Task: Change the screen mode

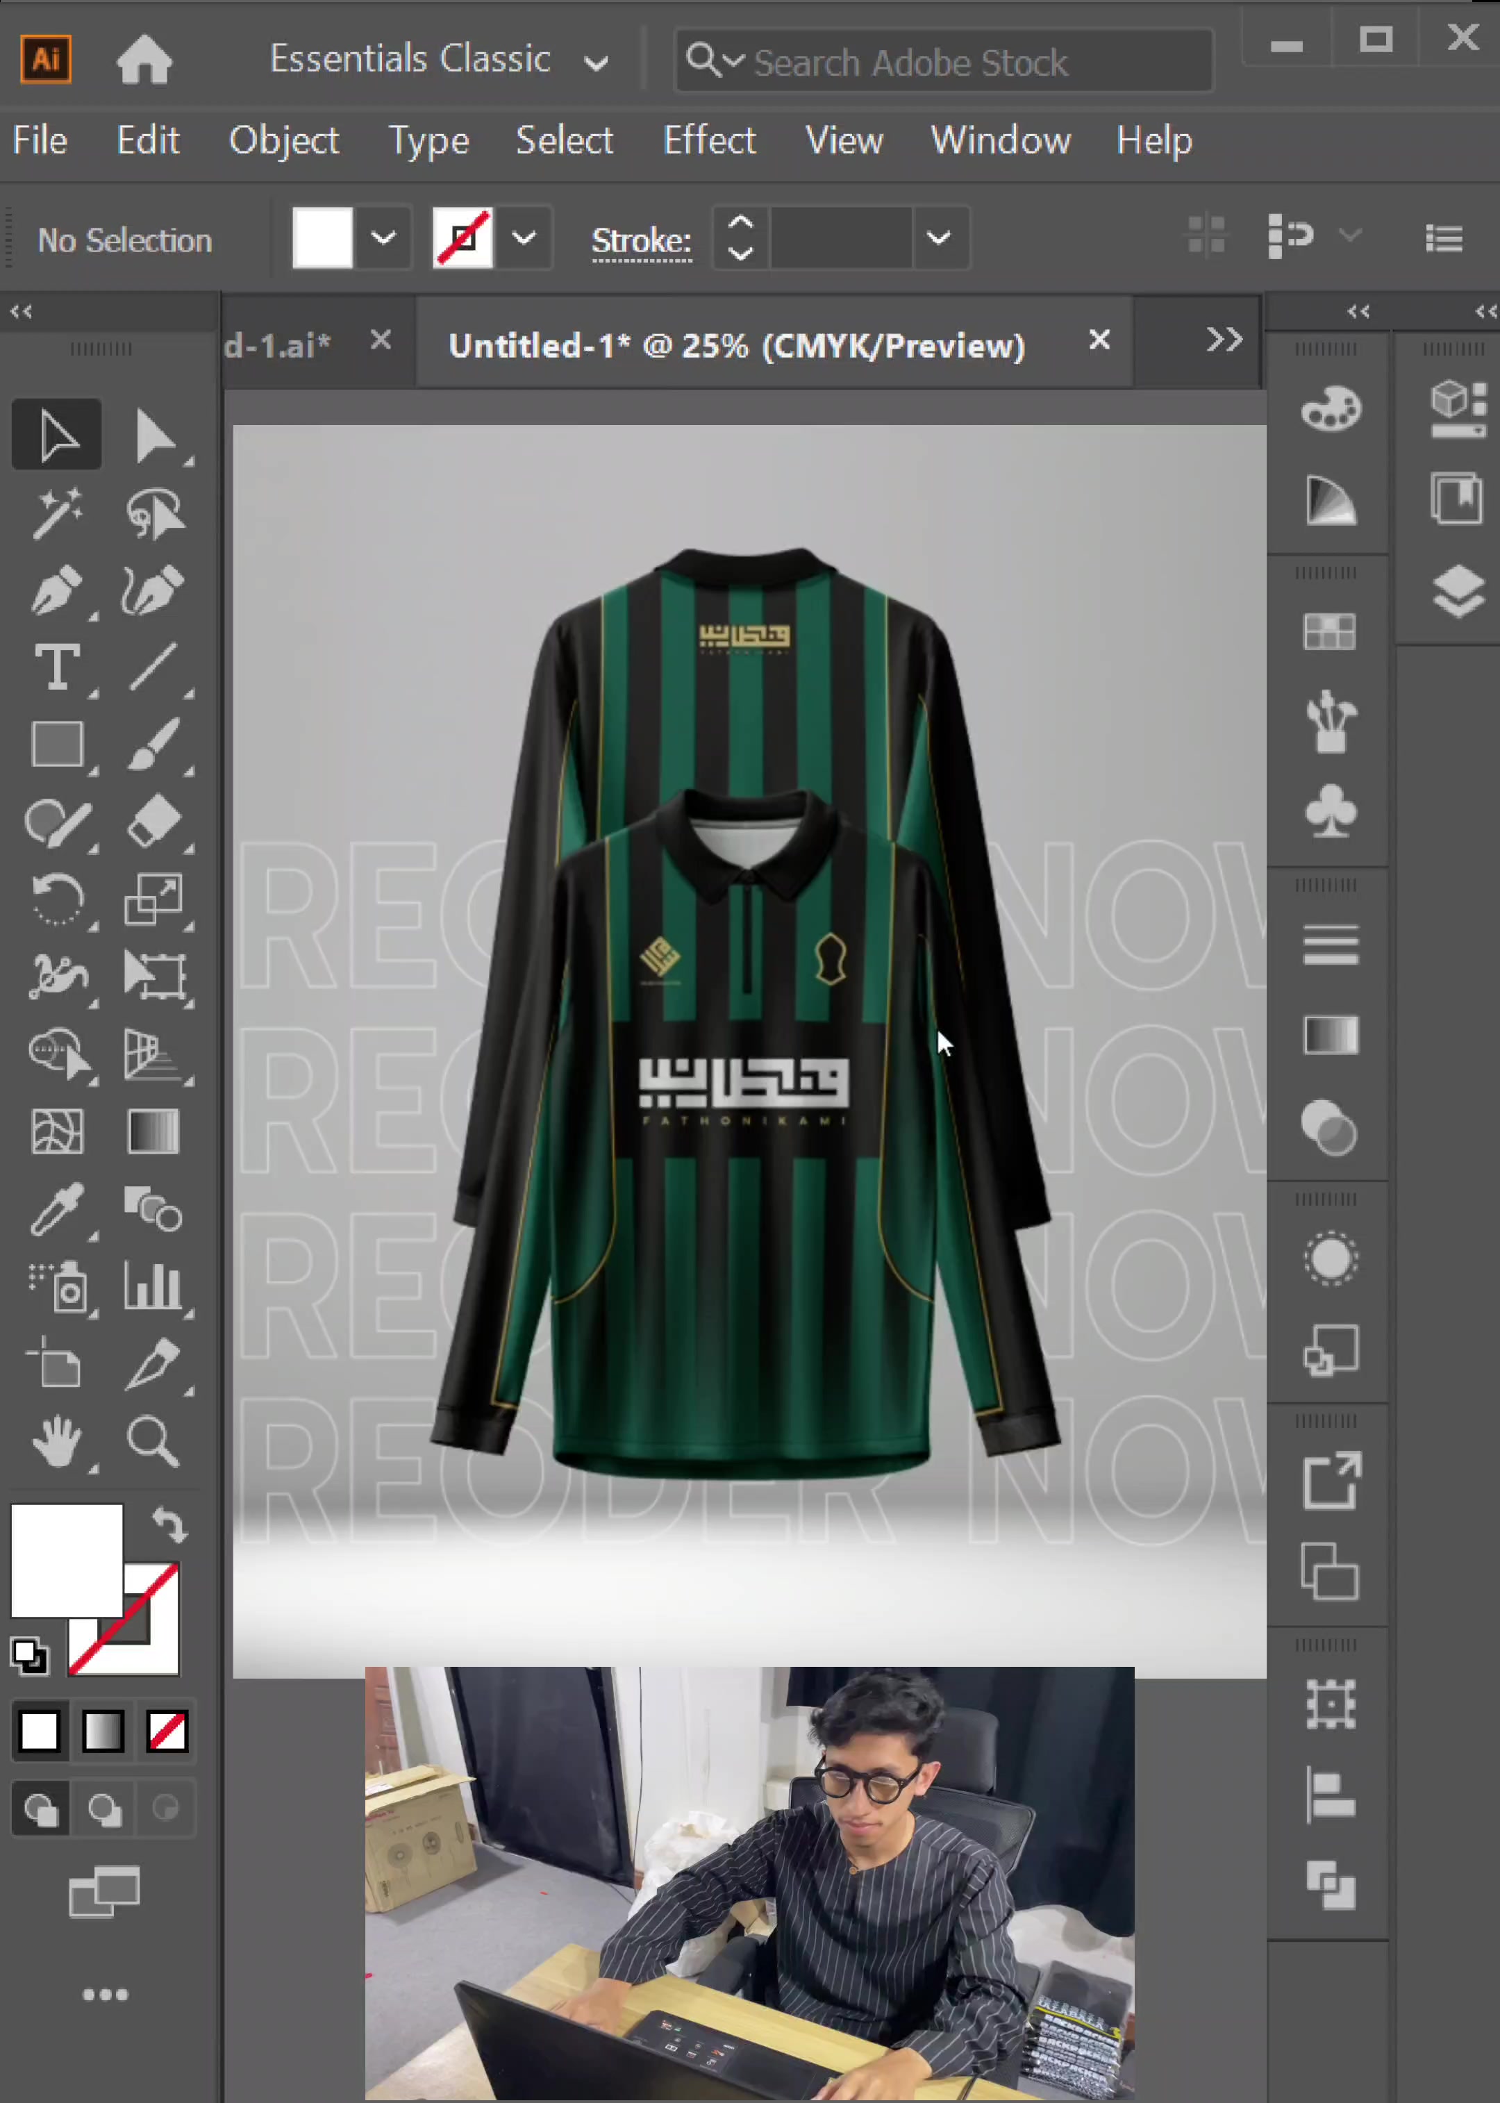Action: click(x=104, y=1890)
